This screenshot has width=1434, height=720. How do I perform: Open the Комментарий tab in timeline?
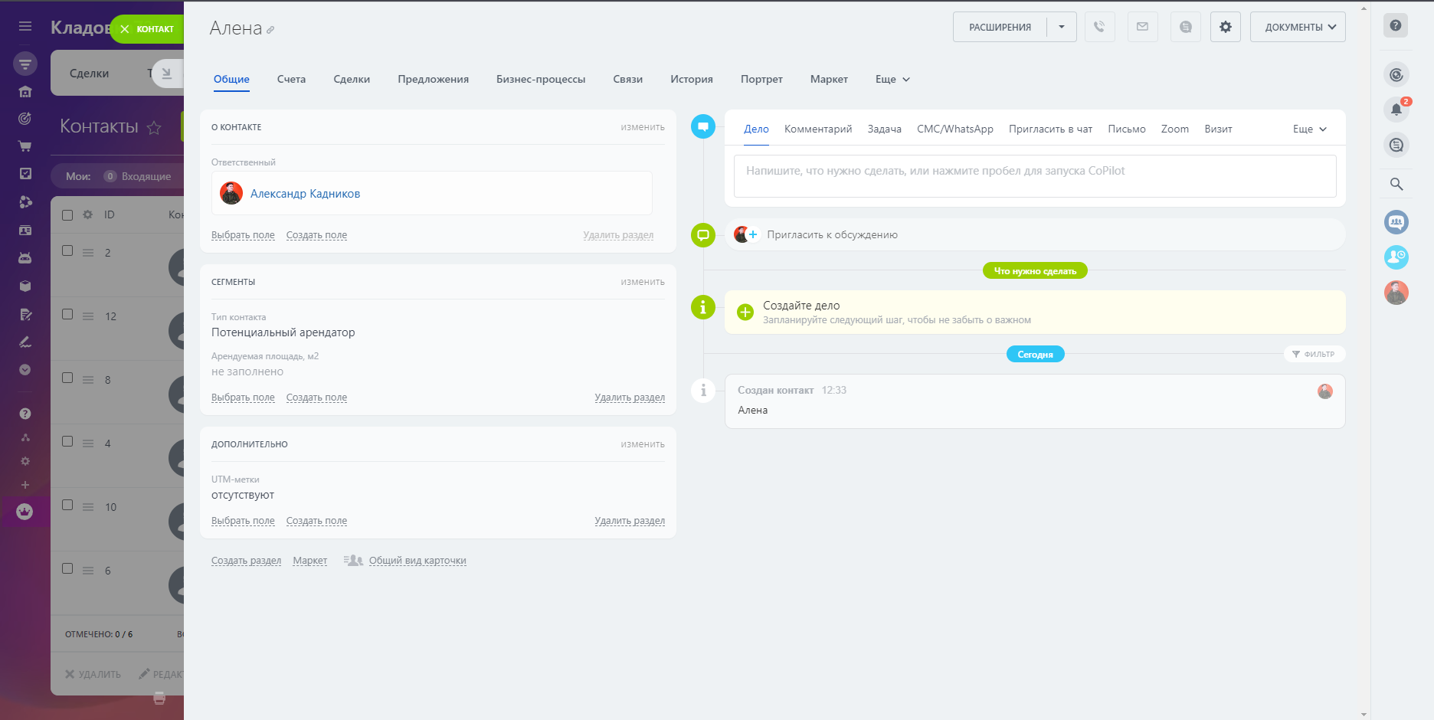pyautogui.click(x=817, y=129)
